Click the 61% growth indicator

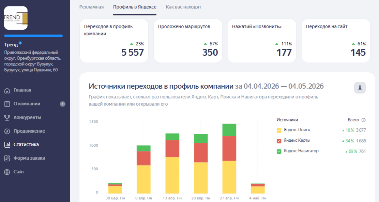(x=359, y=44)
